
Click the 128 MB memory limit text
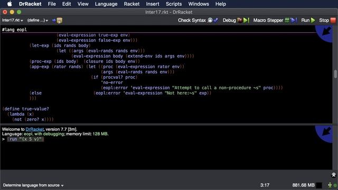(100, 134)
